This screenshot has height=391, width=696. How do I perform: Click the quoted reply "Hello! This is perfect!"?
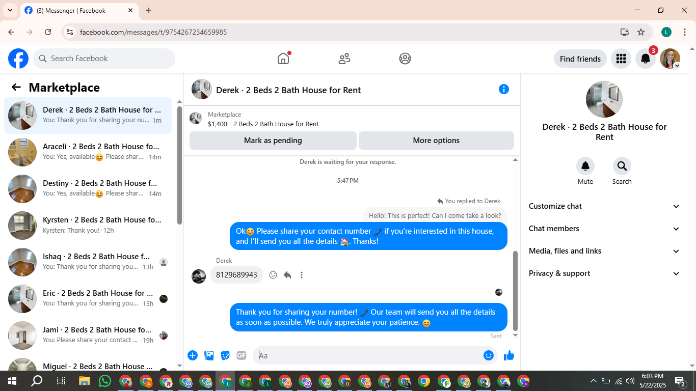click(435, 215)
